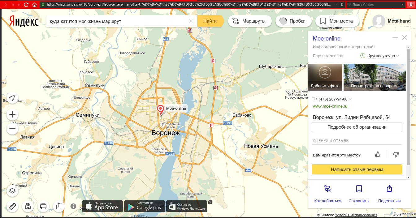Image resolution: width=416 pixels, height=218 pixels.
Task: Open the map layers icon
Action: click(x=12, y=190)
